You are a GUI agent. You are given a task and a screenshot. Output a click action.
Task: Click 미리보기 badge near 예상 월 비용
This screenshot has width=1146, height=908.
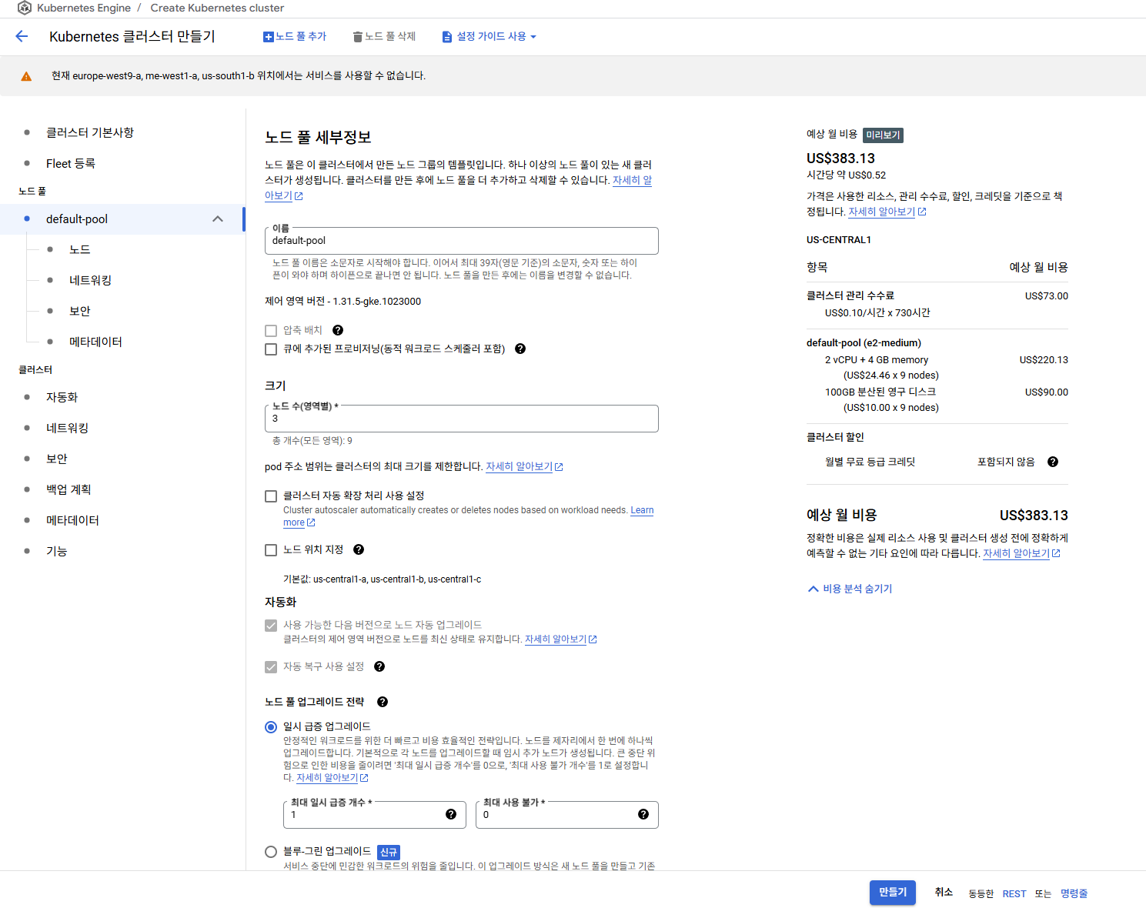883,135
